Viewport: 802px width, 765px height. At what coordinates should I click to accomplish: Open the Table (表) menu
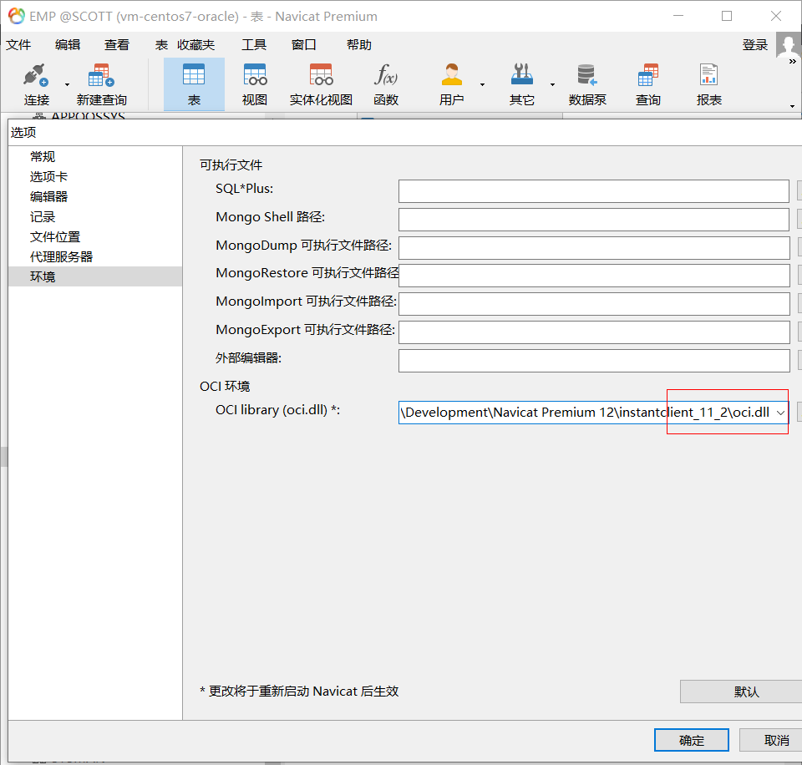[161, 45]
